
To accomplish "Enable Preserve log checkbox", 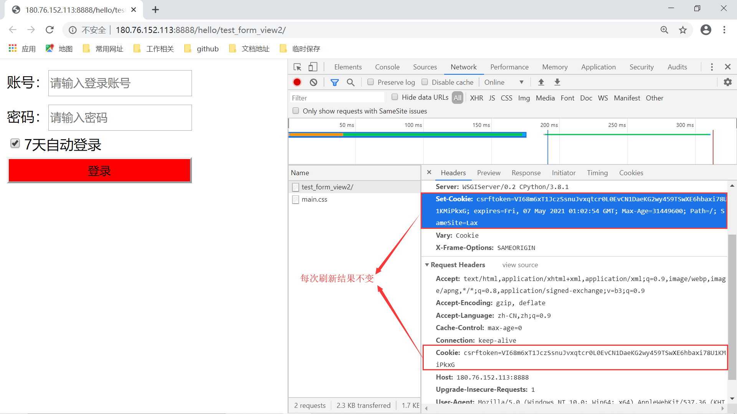I will pyautogui.click(x=370, y=82).
